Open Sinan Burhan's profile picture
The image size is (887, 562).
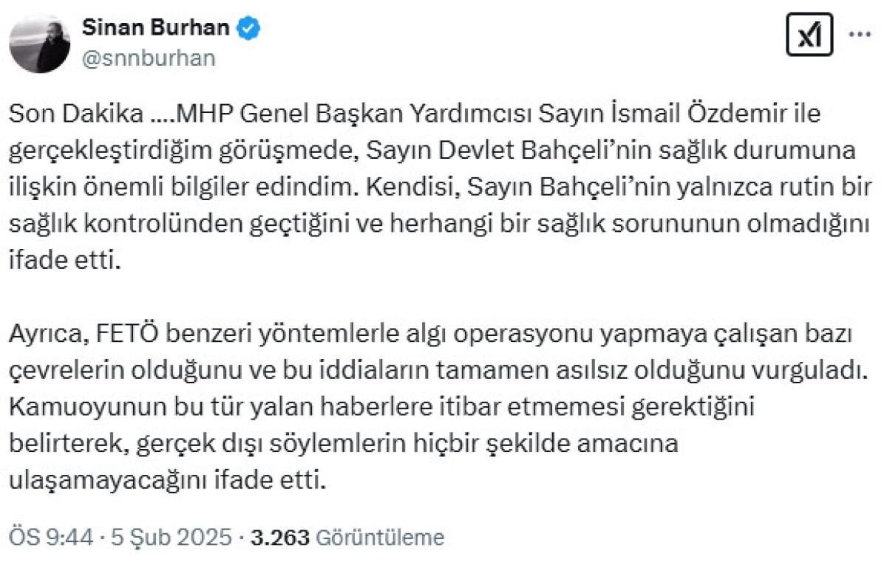coord(40,43)
